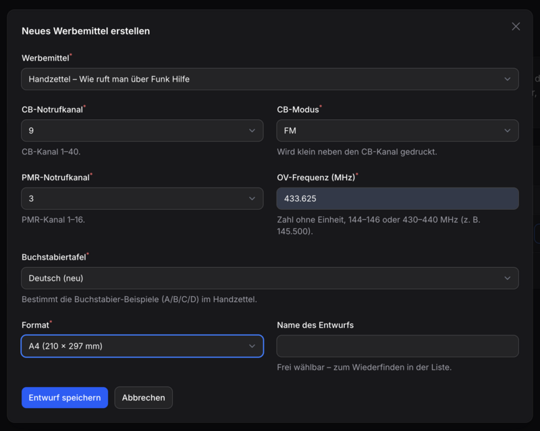
Task: Click the 'Bestimmt die Buchstabier-Beispiele' hint text
Action: click(140, 299)
